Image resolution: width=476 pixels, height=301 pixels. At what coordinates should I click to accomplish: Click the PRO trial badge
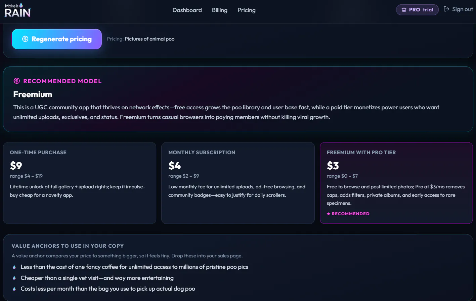coord(417,10)
